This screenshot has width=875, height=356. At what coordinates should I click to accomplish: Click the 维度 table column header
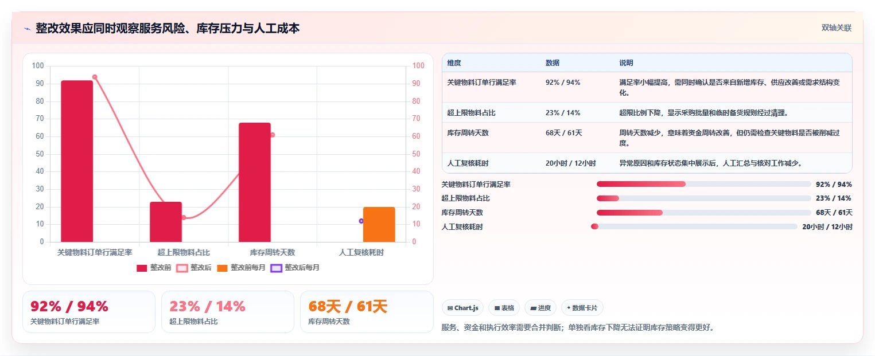pyautogui.click(x=454, y=63)
